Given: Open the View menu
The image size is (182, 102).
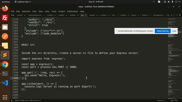Looking at the screenshot, I should [40, 11].
